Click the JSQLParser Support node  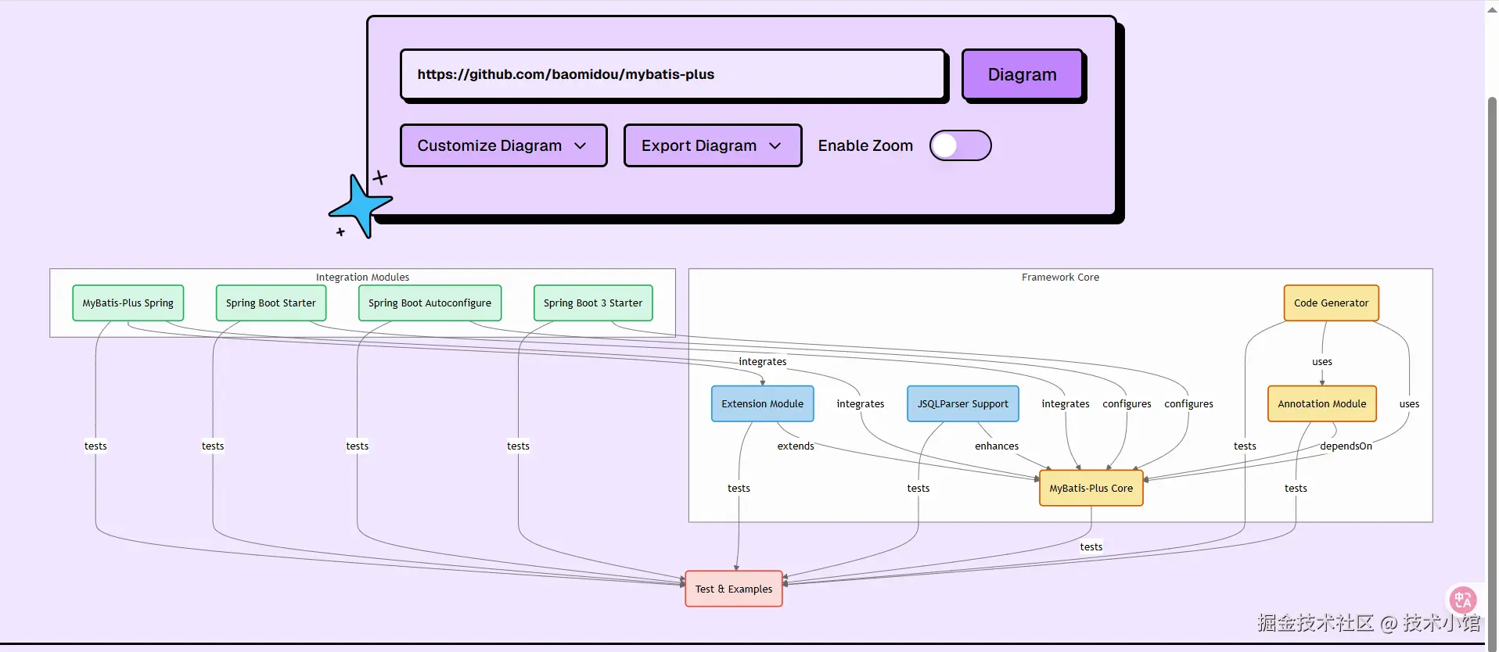click(962, 404)
